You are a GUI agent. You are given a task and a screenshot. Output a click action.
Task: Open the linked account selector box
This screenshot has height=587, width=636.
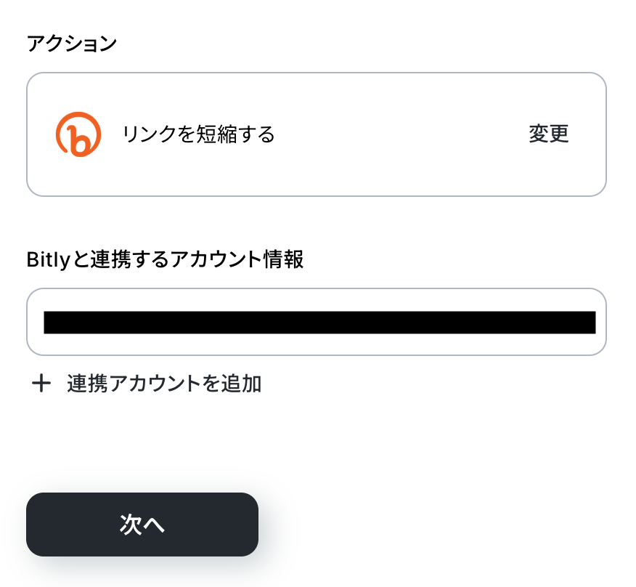[317, 322]
